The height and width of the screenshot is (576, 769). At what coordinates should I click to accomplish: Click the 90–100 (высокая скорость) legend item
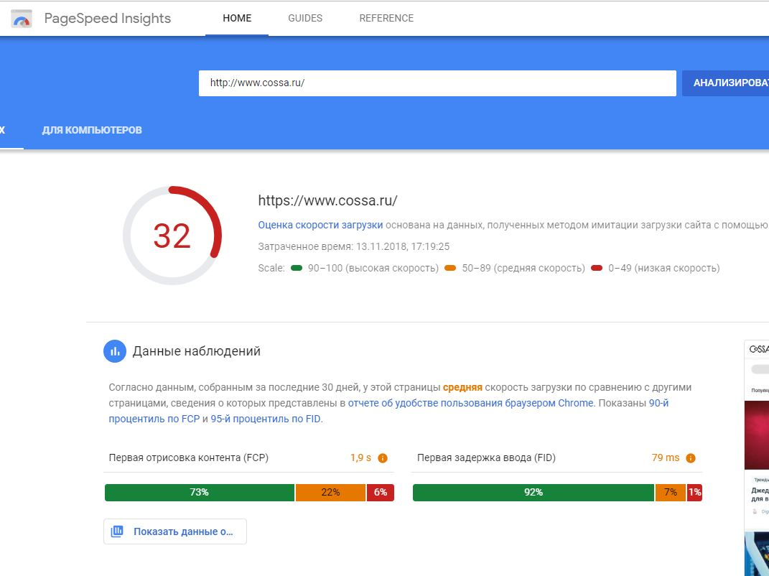[365, 269]
